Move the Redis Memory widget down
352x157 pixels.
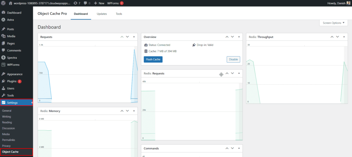point(127,111)
